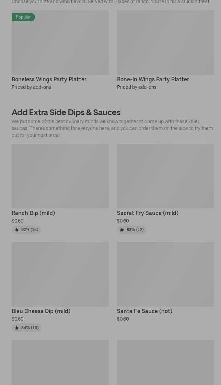Click thumbs-up icon under Bleu Cheese Dip
The image size is (221, 385).
tap(16, 327)
